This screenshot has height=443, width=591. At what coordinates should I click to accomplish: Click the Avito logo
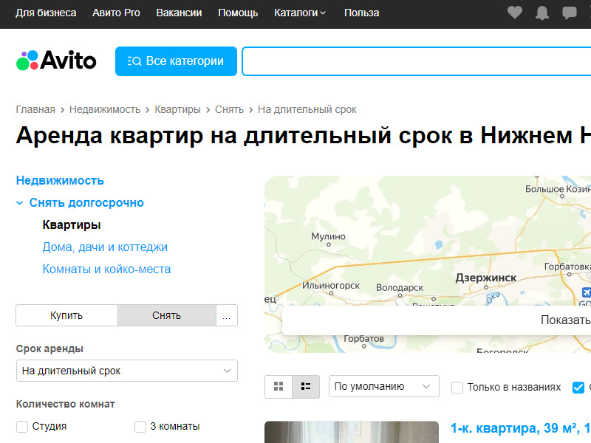pyautogui.click(x=55, y=61)
